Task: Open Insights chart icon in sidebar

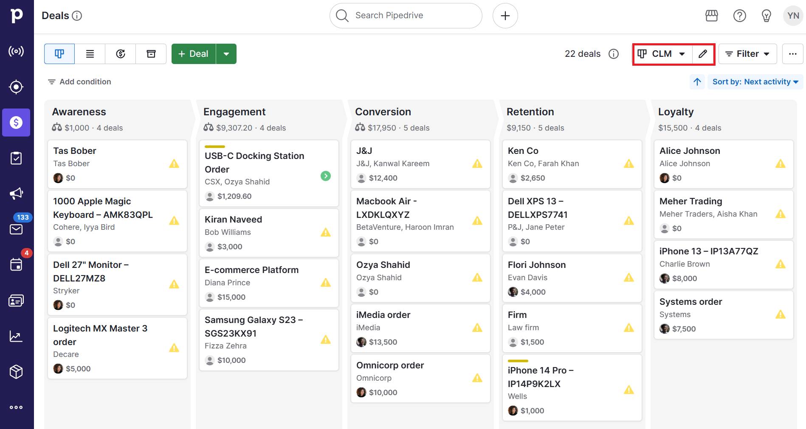Action: pos(16,336)
